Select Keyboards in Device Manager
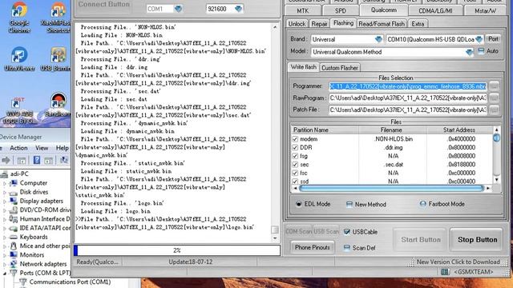The image size is (513, 288). click(x=34, y=237)
